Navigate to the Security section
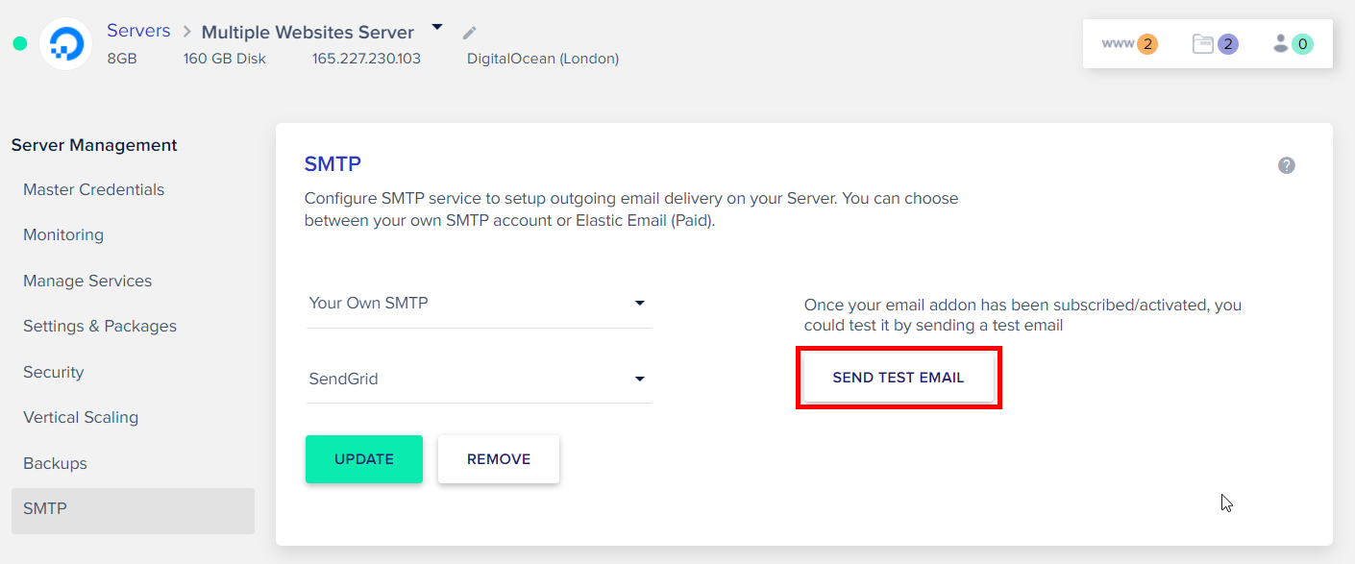This screenshot has width=1355, height=564. tap(54, 372)
